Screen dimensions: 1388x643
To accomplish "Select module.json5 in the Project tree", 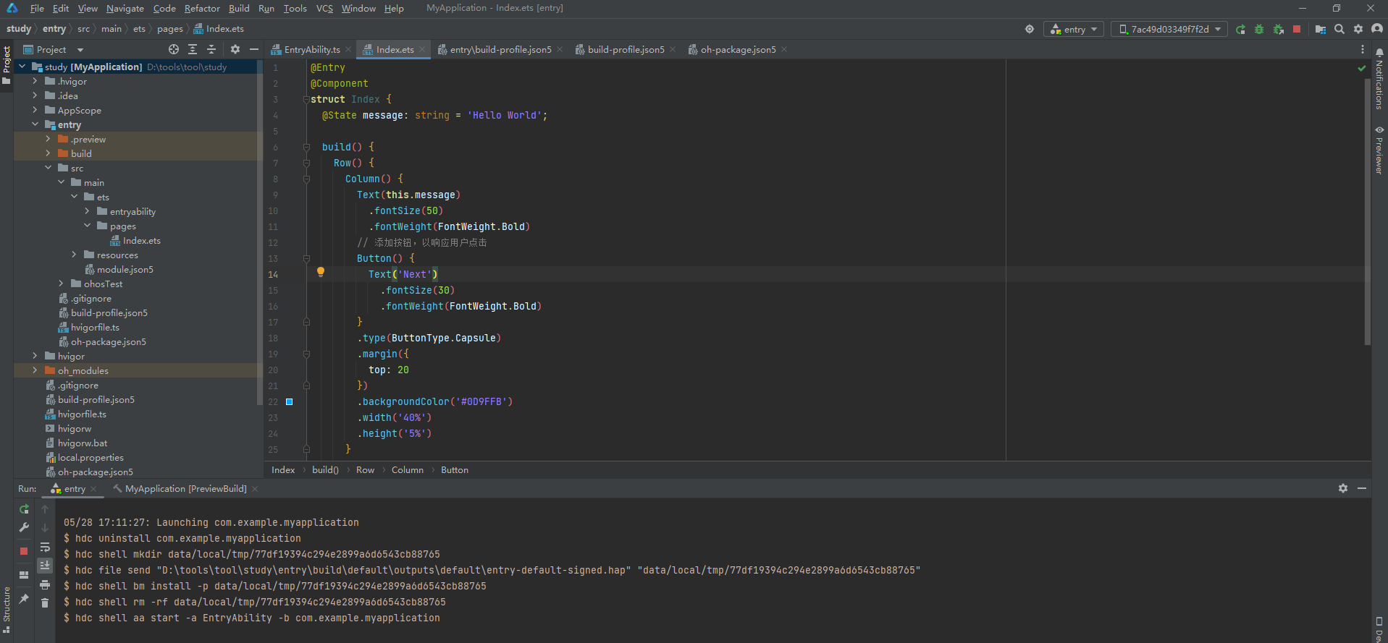I will [x=125, y=269].
